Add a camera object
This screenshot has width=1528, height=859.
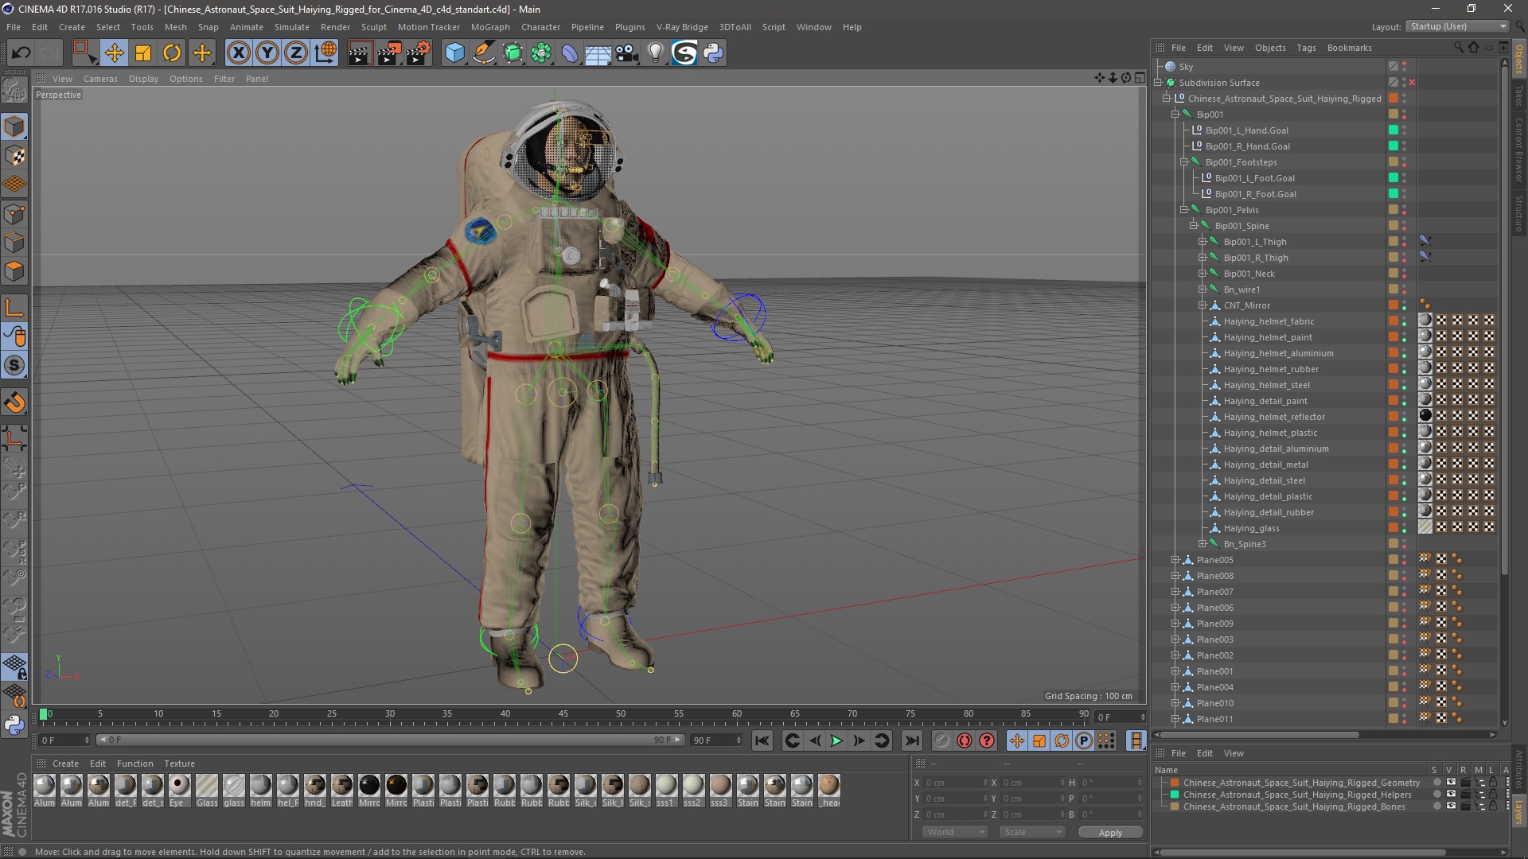click(x=627, y=53)
